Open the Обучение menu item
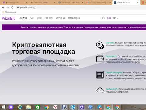 point(61,18)
